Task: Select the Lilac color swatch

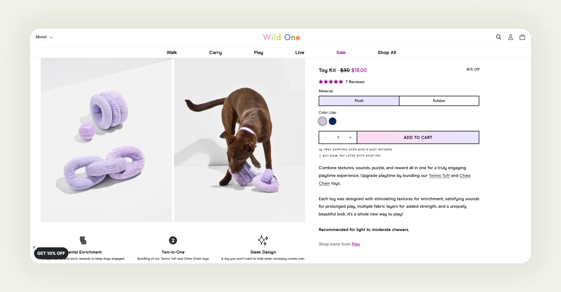Action: 322,121
